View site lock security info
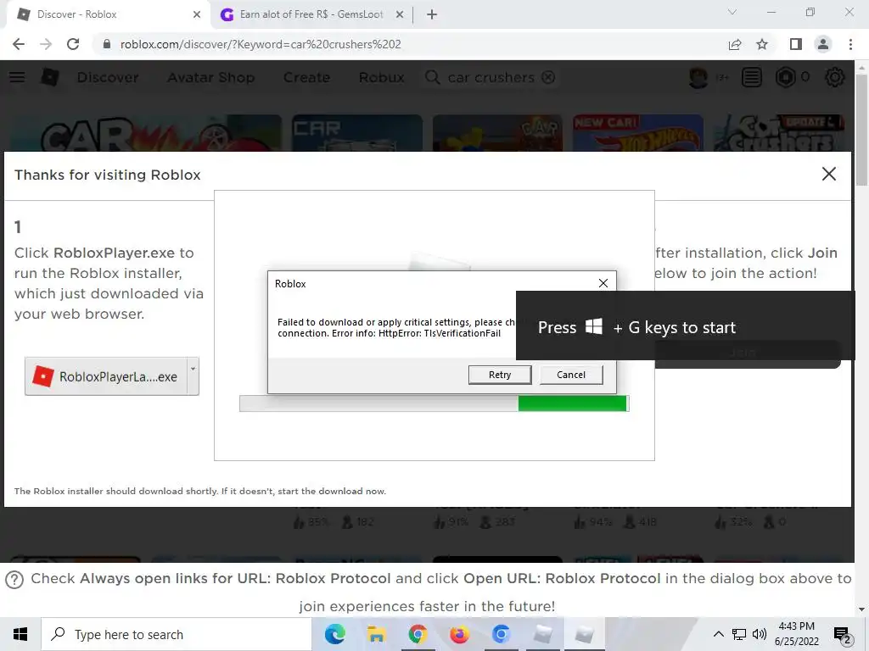The width and height of the screenshot is (869, 651). (107, 44)
